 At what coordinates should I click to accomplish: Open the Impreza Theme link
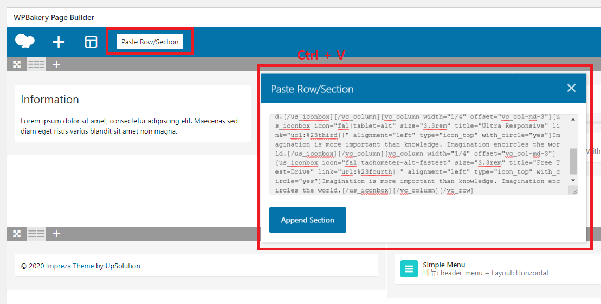coord(70,266)
